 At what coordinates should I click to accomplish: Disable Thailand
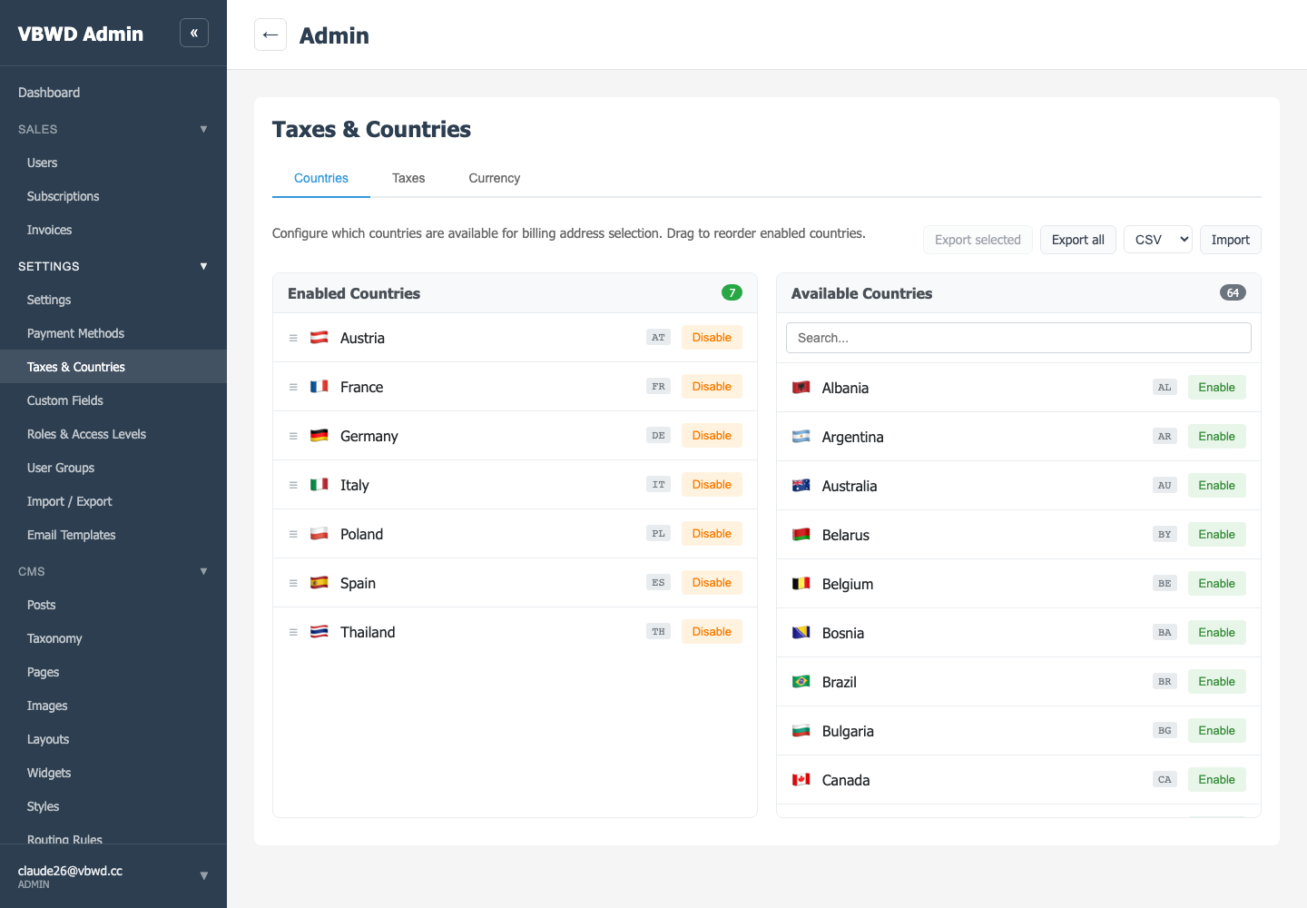712,632
